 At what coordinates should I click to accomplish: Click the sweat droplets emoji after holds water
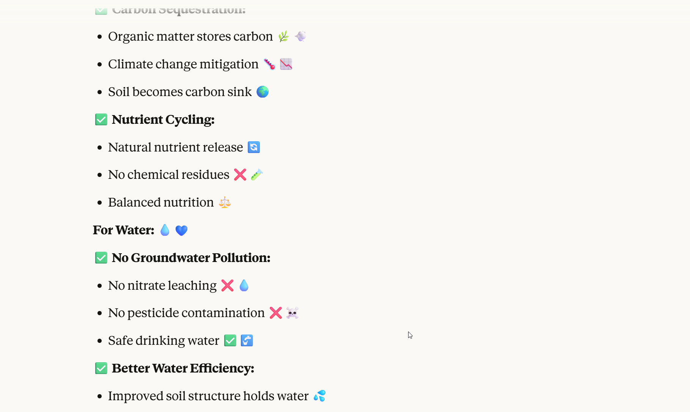[319, 396]
